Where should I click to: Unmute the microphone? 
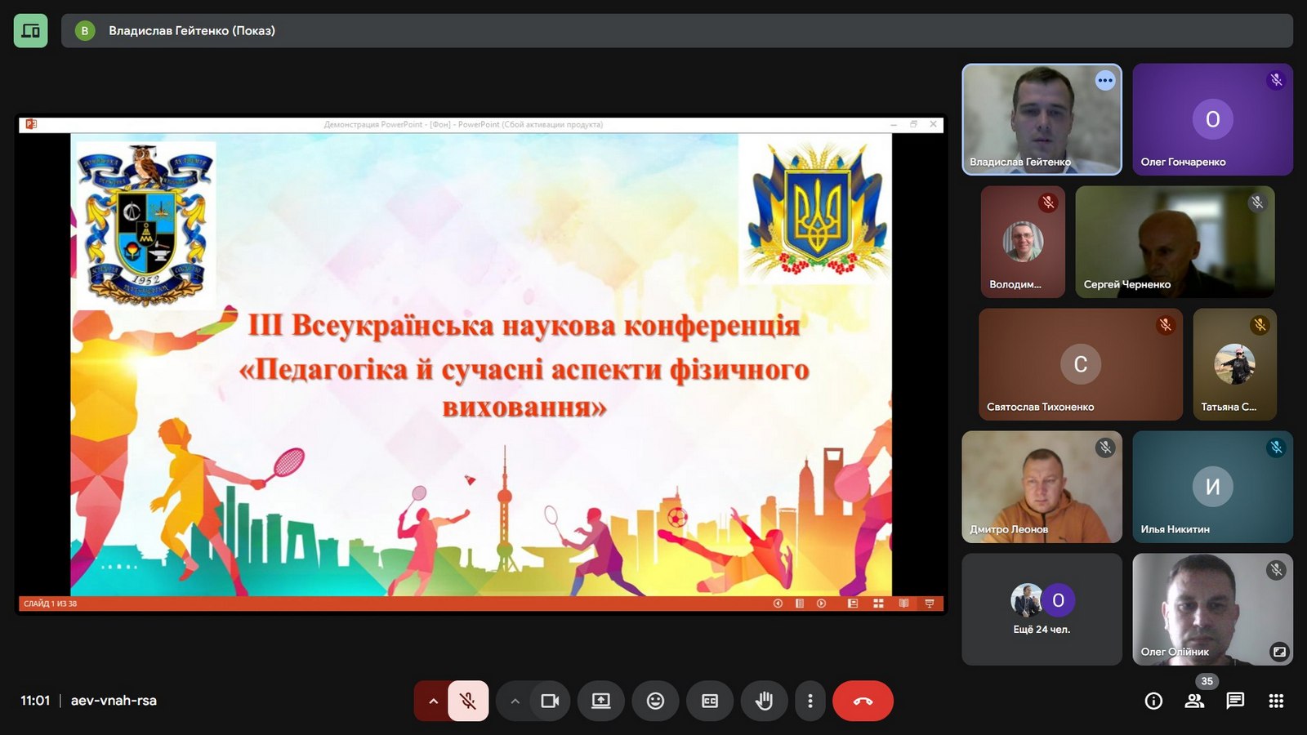click(468, 701)
